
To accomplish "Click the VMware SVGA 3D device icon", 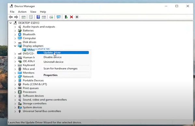I will [x=24, y=50].
